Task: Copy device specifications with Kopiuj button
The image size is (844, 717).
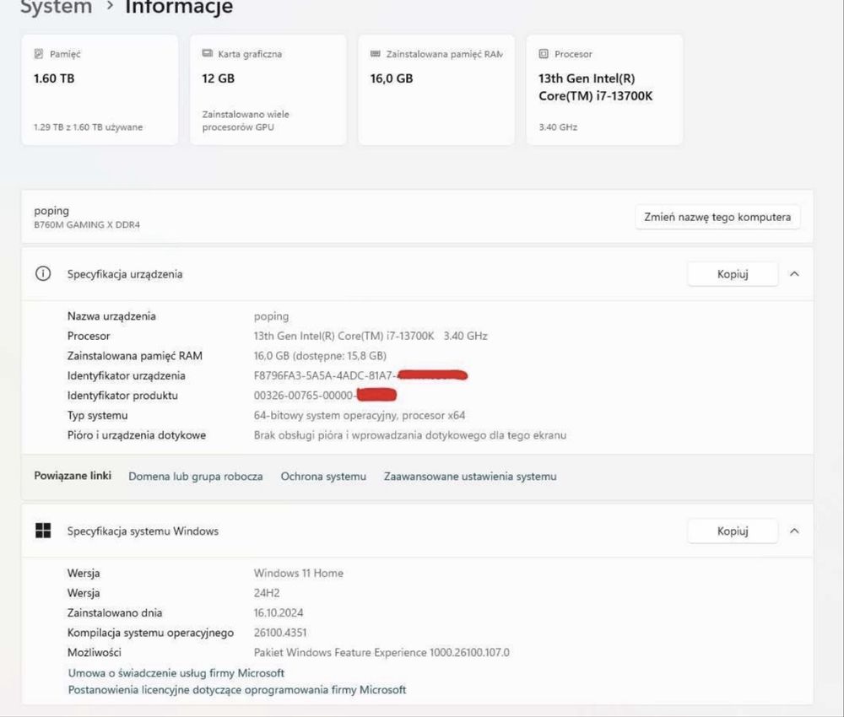Action: [733, 274]
